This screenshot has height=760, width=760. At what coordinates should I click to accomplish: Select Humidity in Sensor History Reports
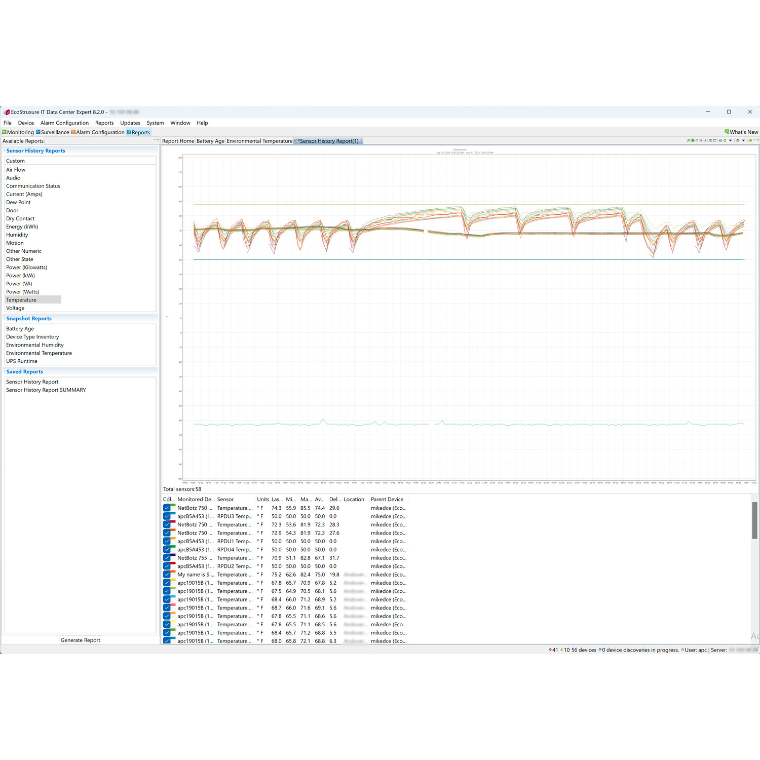click(17, 235)
